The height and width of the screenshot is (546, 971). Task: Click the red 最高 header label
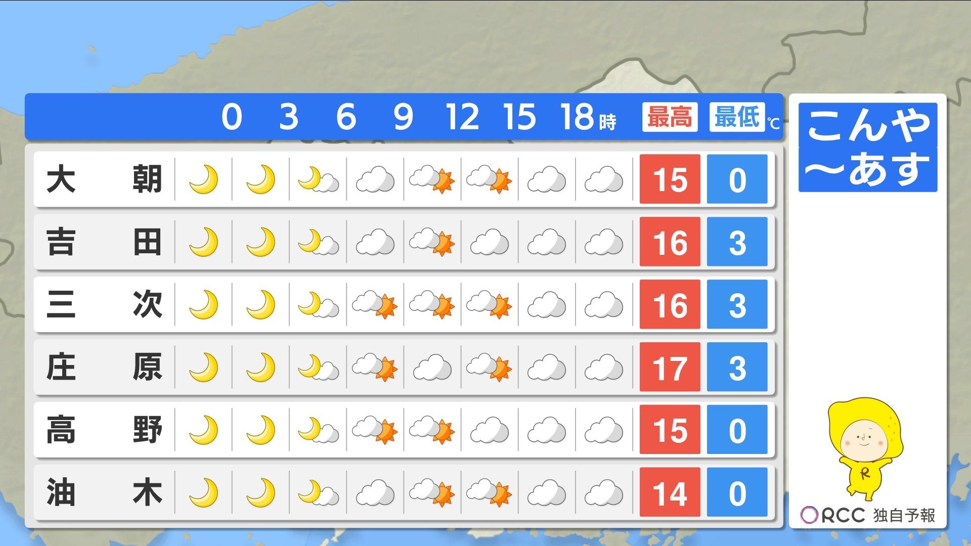pos(670,117)
